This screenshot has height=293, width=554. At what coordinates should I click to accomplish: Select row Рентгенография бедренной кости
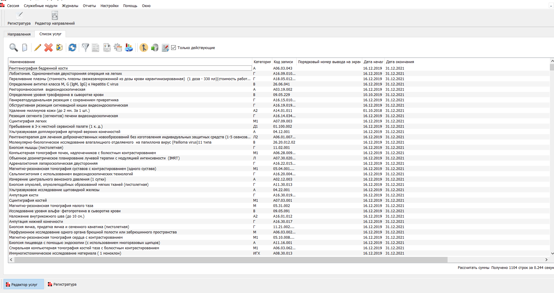(279, 68)
